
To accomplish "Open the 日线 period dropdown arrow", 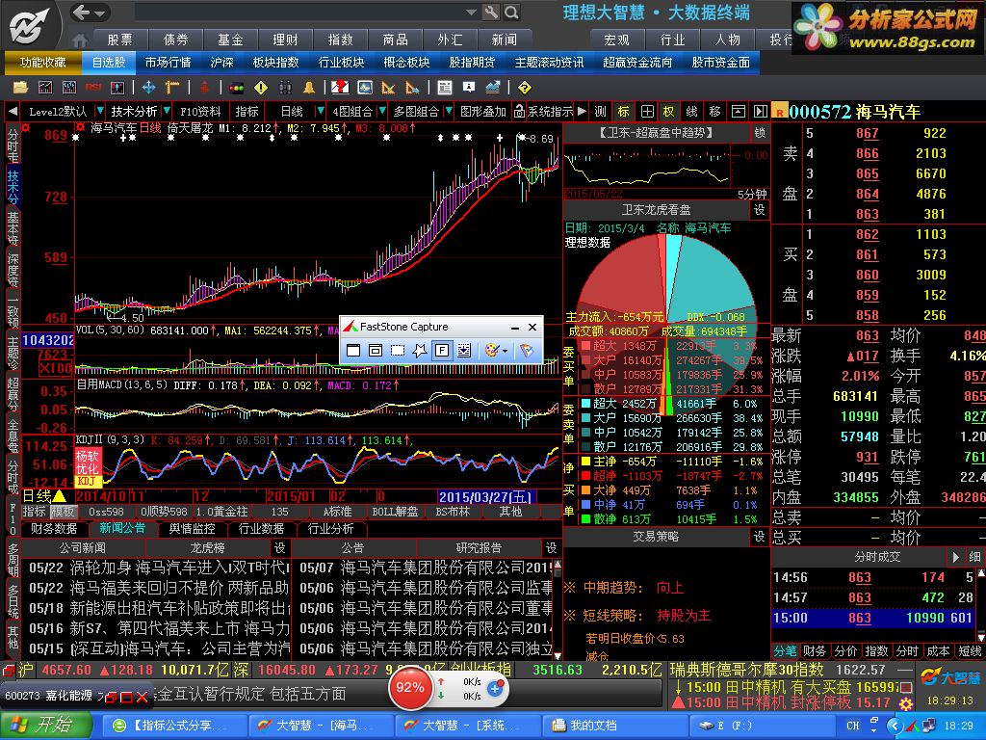I will [x=321, y=112].
